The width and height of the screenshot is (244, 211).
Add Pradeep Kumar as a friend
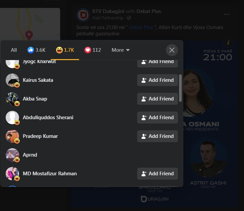157,136
